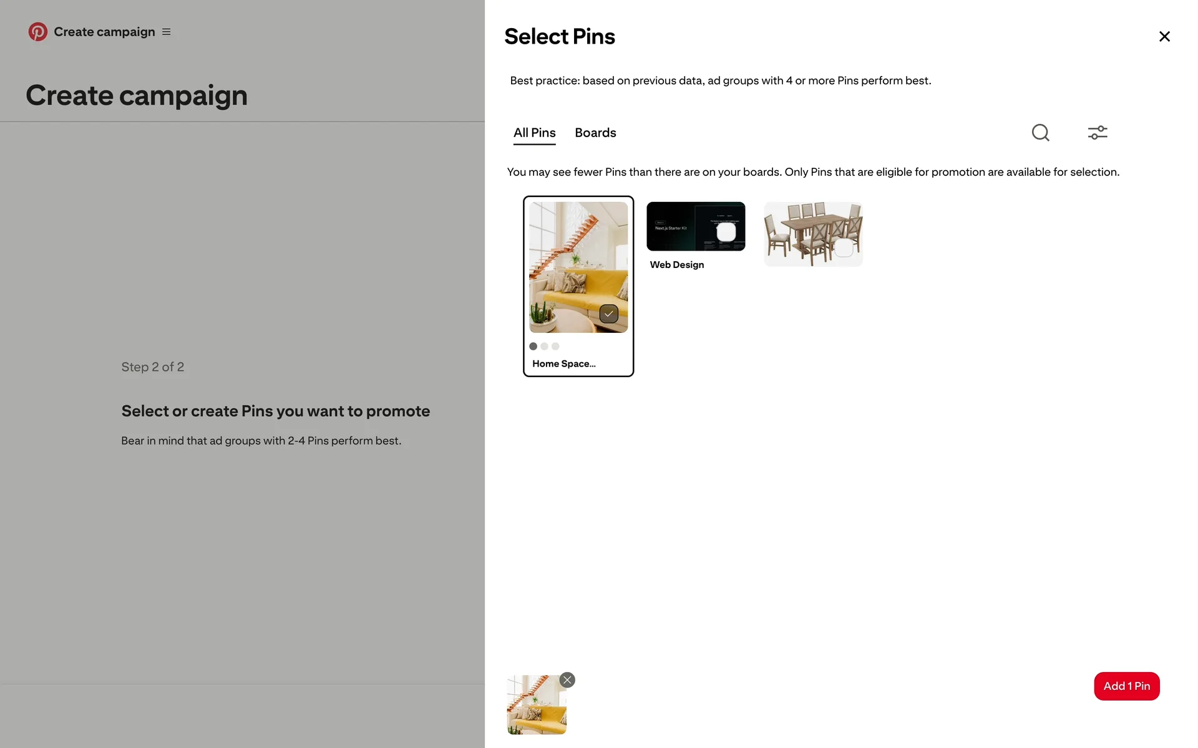Click the selected pin preview in the bottom tray

[536, 705]
